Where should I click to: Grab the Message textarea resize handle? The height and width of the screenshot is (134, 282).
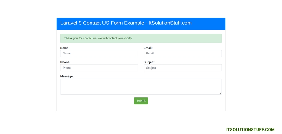tap(220, 93)
